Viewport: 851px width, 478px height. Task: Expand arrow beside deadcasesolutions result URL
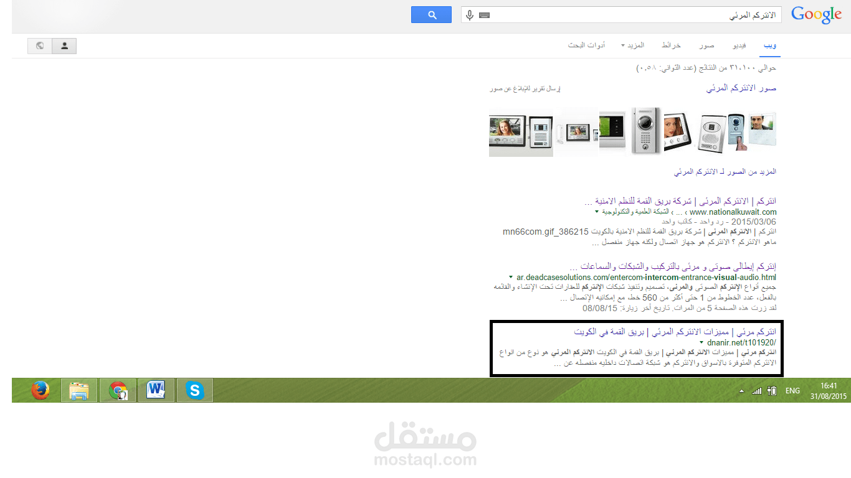[511, 277]
